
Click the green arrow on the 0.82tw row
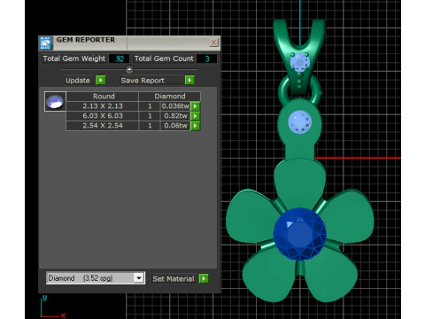[196, 116]
